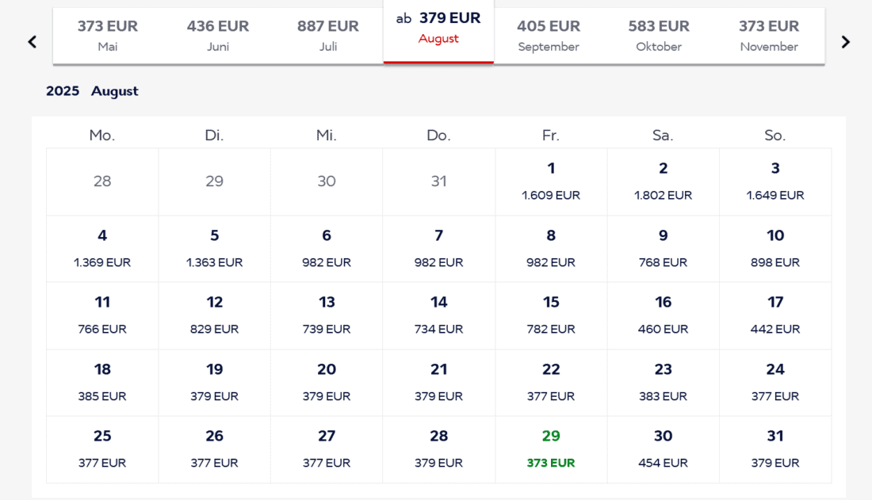Select August 9 at 768 EUR
The width and height of the screenshot is (872, 500).
pyautogui.click(x=663, y=249)
